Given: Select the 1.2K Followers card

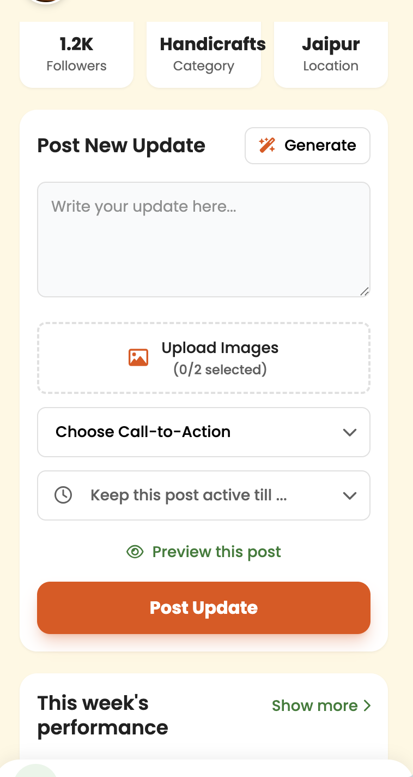Looking at the screenshot, I should point(76,55).
